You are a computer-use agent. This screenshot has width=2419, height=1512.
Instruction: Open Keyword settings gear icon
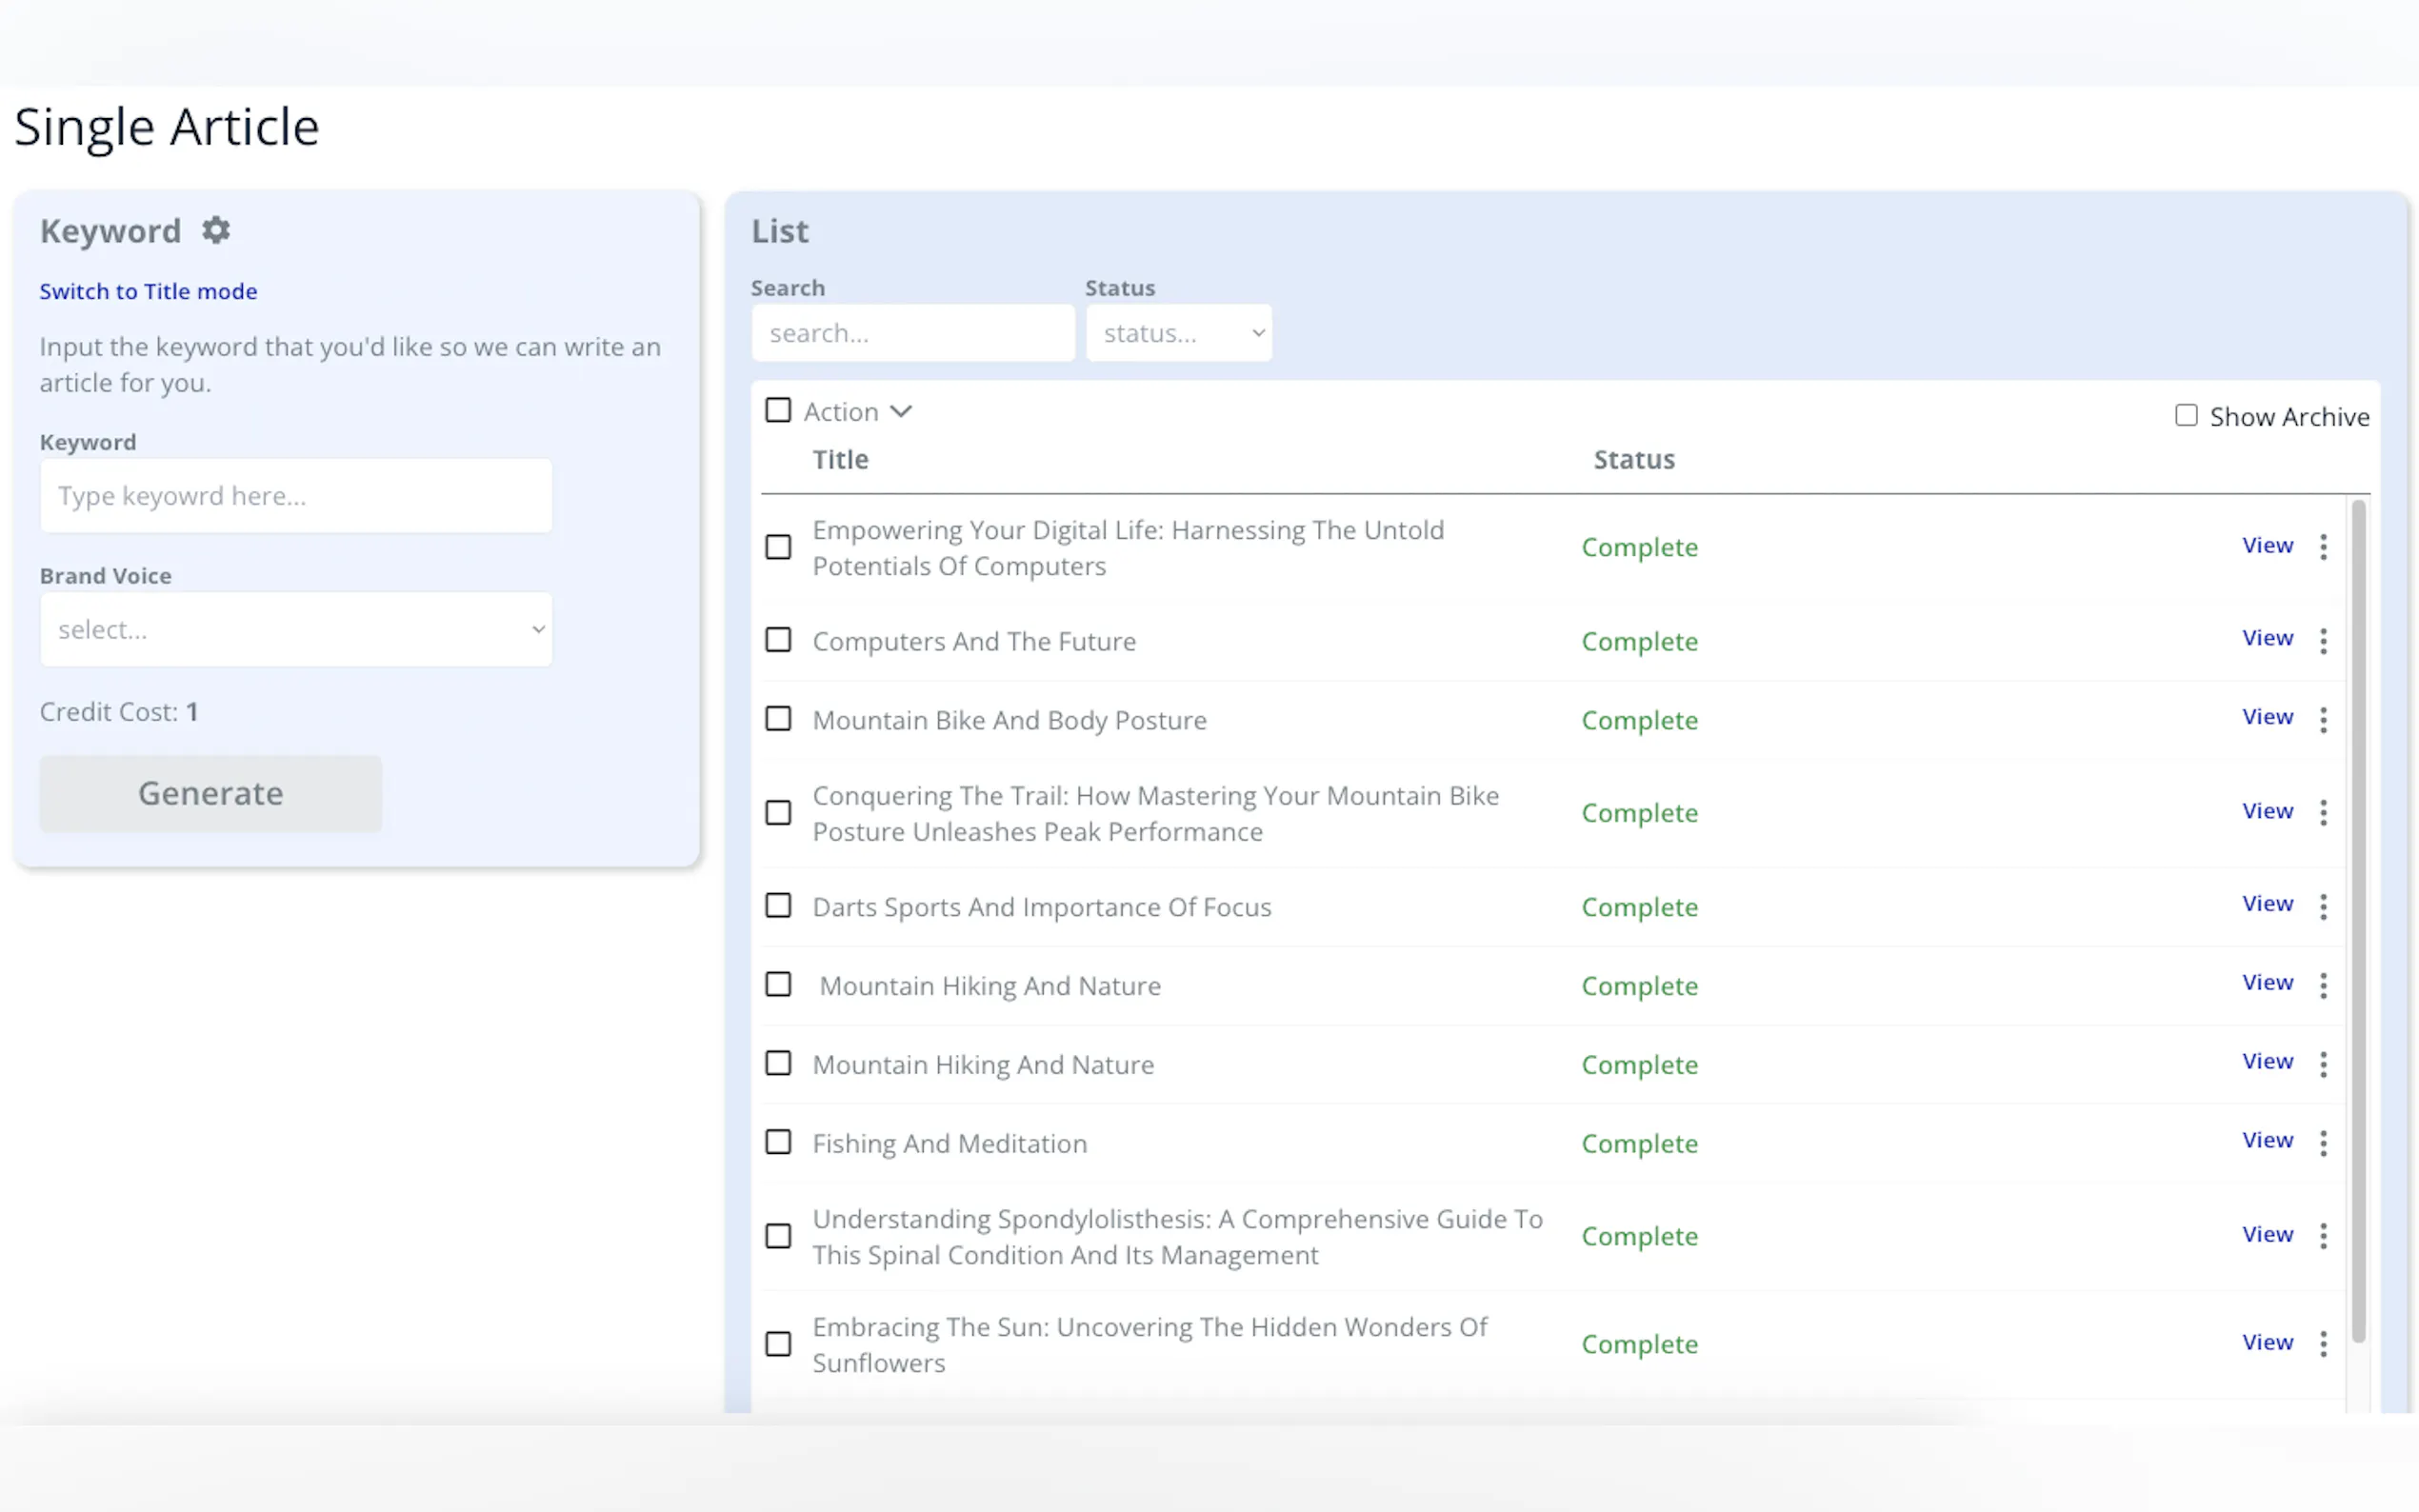tap(216, 231)
